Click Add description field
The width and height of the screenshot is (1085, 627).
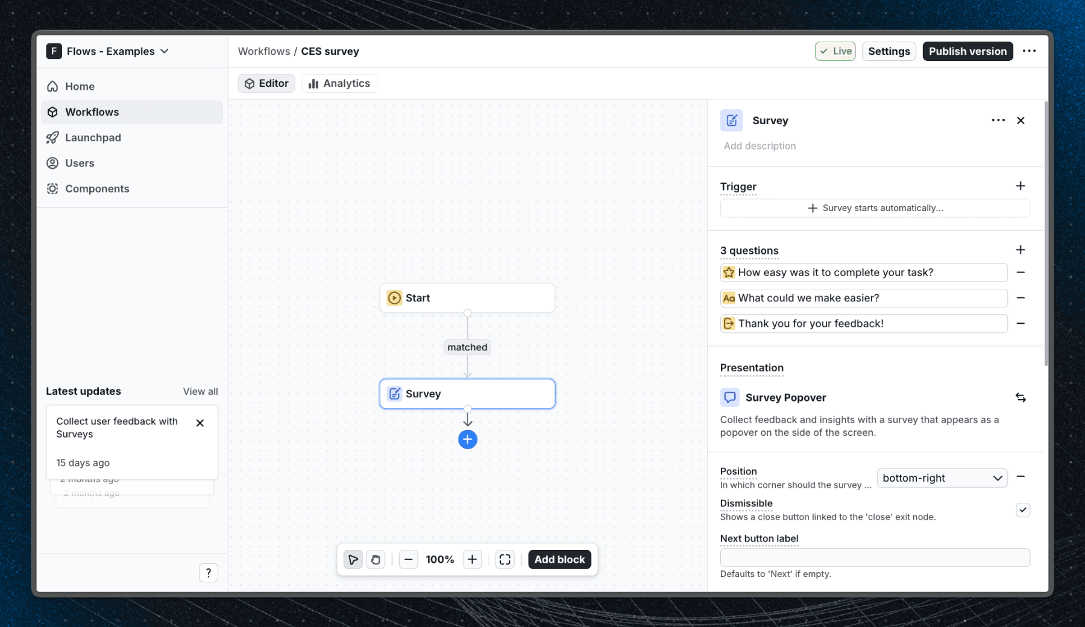759,146
